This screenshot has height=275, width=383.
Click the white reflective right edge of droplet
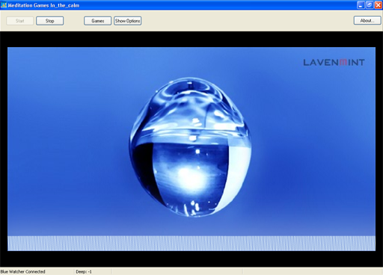(239, 170)
